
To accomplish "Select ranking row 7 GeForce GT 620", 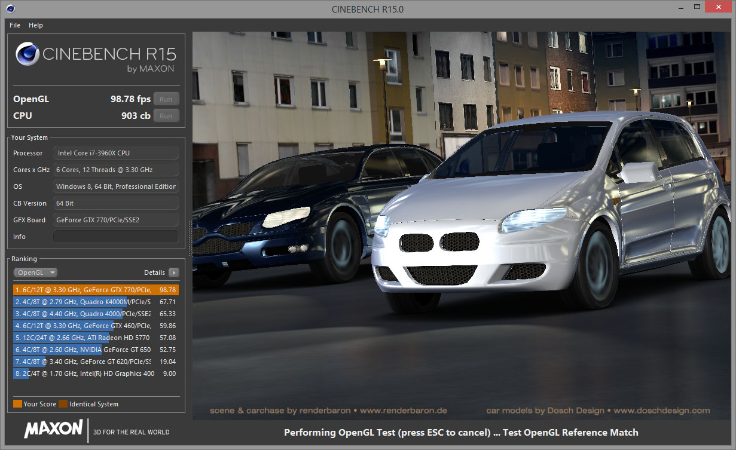I will click(96, 362).
